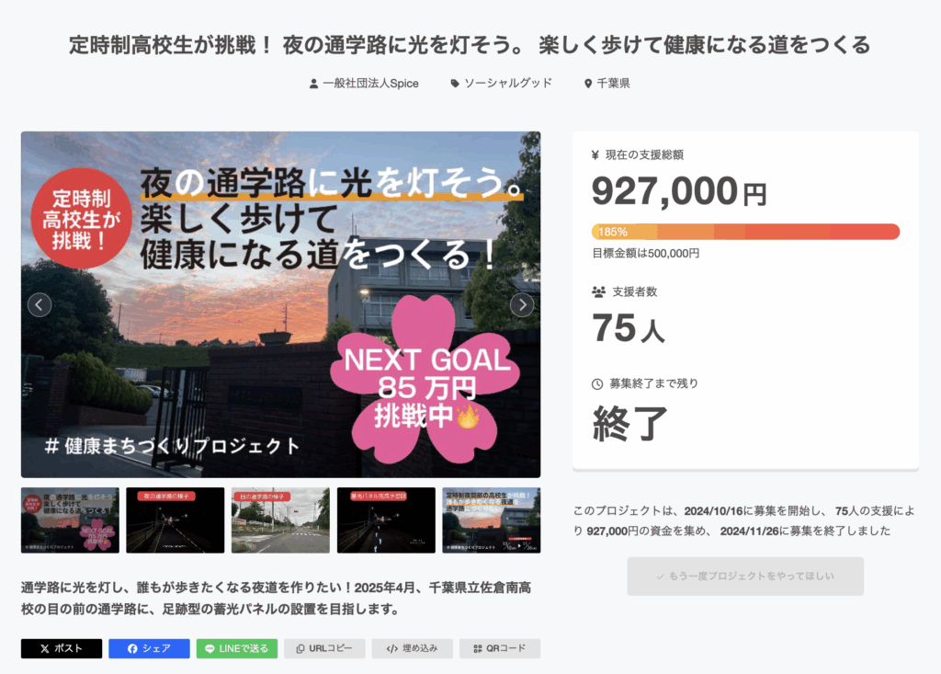Select the pink flower NEXT GOAL thumbnail

coord(70,520)
